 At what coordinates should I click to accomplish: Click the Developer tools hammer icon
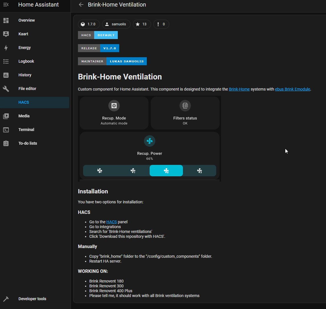coord(6,299)
